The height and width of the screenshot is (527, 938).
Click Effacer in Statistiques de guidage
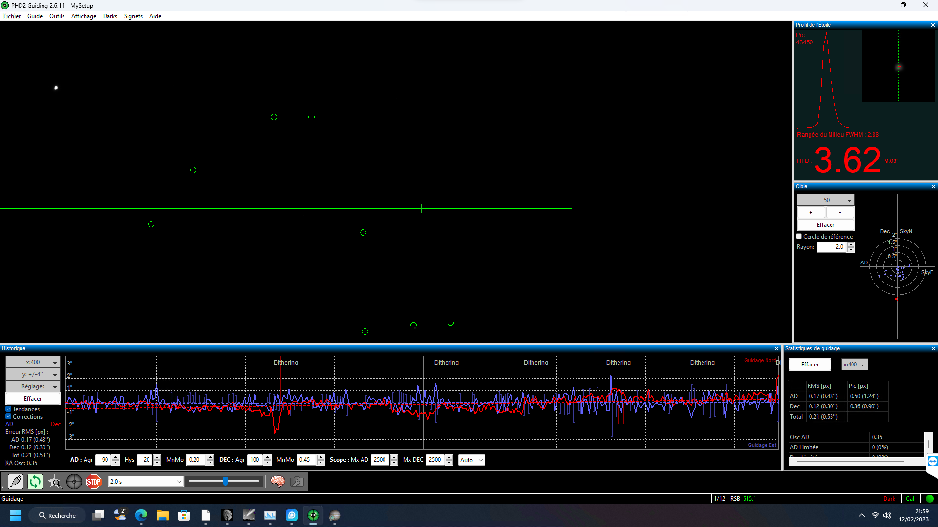coord(810,365)
